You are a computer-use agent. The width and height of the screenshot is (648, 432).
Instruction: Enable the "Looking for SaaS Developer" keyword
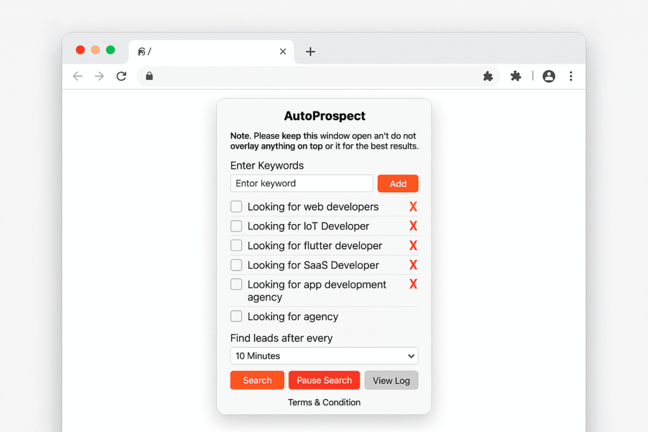(x=236, y=265)
